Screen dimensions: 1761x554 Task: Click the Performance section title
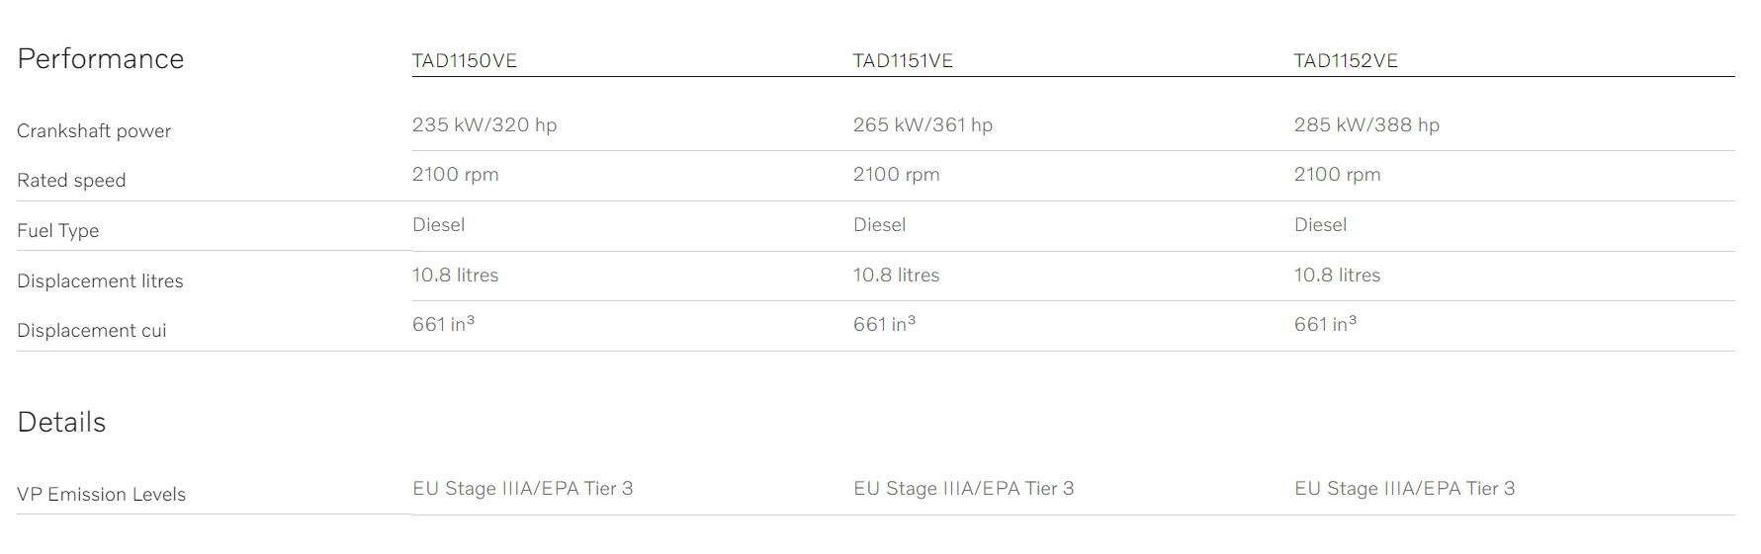click(x=101, y=59)
